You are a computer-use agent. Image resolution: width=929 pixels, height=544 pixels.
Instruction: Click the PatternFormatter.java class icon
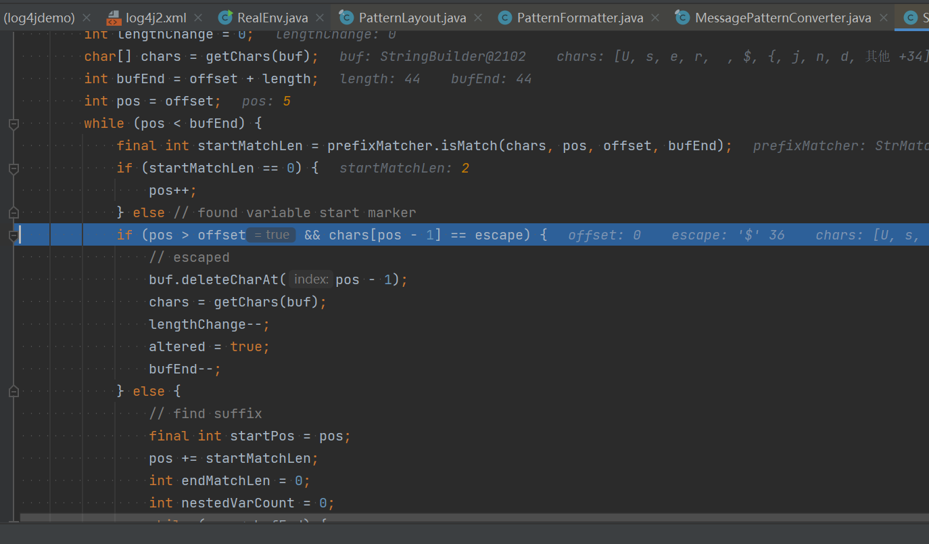505,18
